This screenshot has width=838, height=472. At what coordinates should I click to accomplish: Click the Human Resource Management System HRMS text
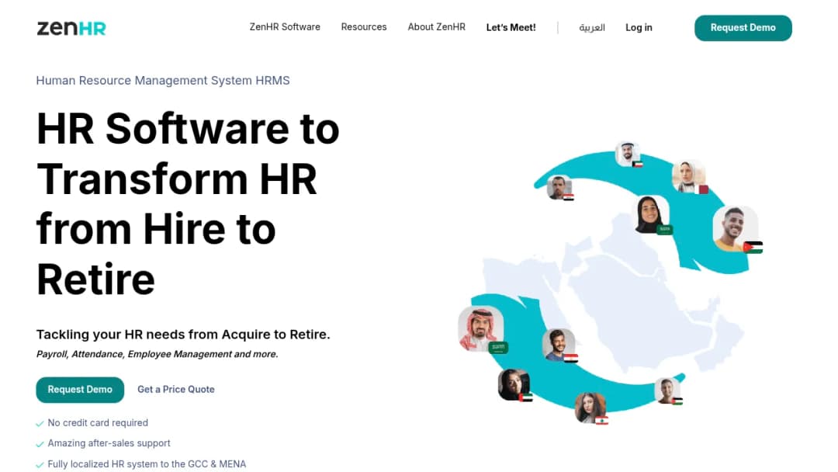click(x=163, y=81)
